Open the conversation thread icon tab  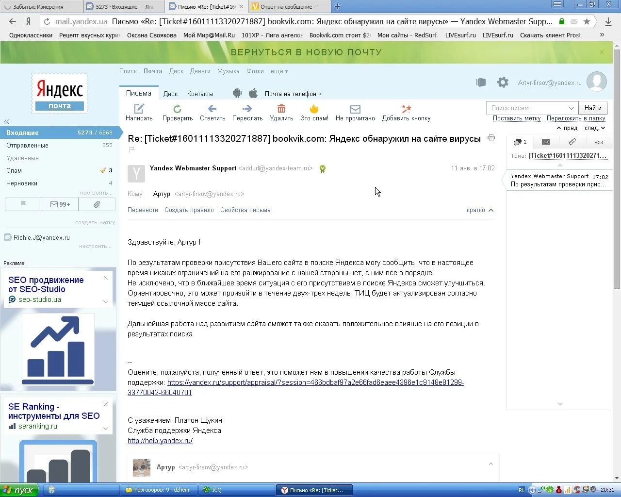[x=520, y=142]
